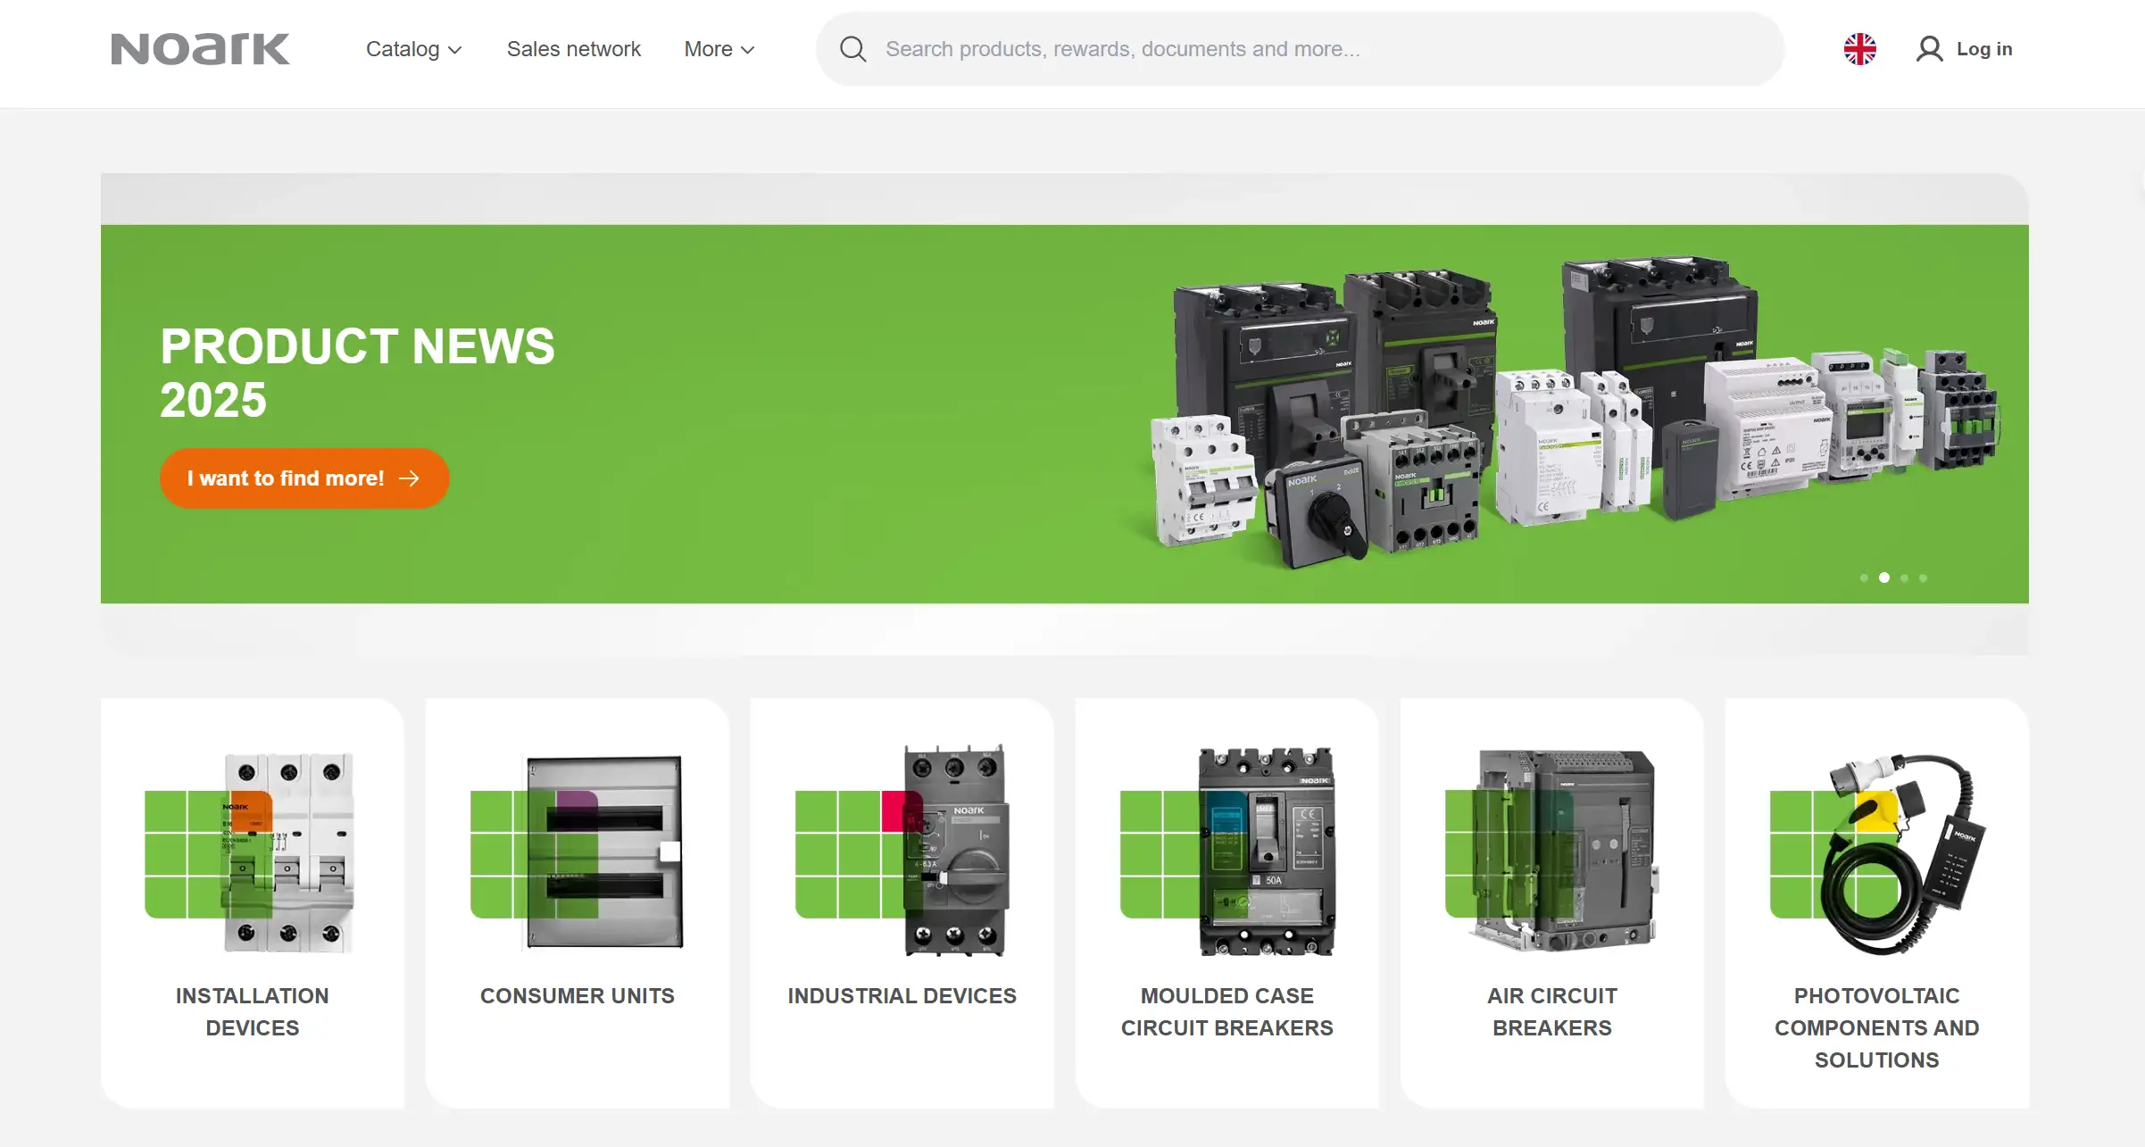This screenshot has height=1147, width=2145.
Task: Select the fourth carousel dot
Action: click(1924, 578)
